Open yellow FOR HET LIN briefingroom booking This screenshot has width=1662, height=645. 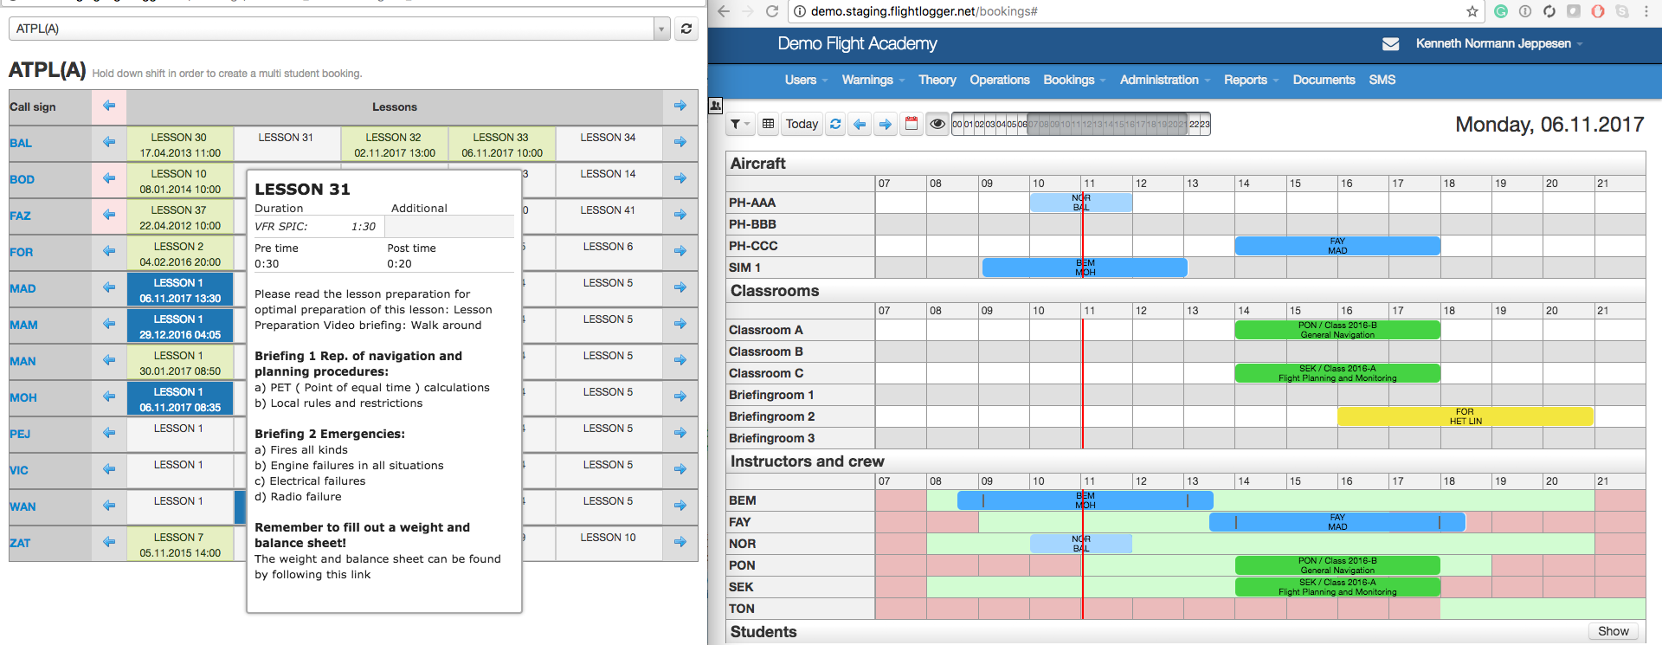pyautogui.click(x=1466, y=416)
